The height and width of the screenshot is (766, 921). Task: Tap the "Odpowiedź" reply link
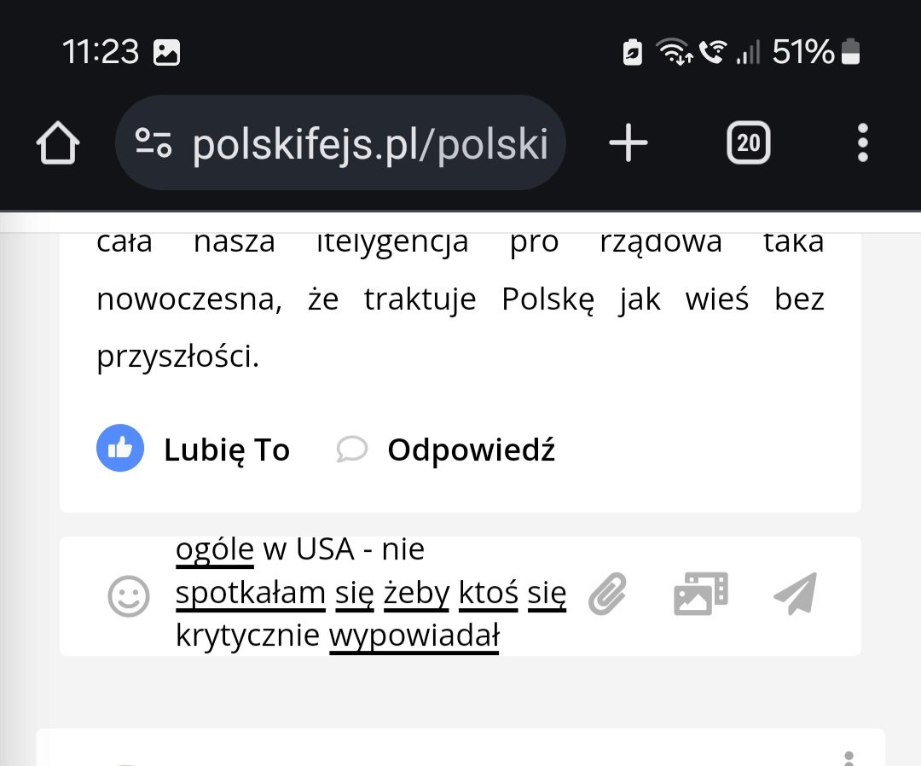[x=471, y=450]
